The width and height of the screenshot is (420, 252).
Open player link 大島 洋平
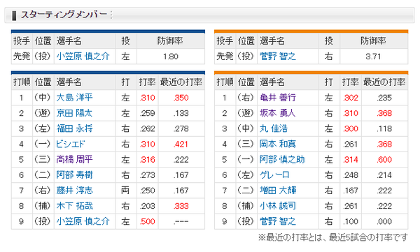pyautogui.click(x=74, y=98)
